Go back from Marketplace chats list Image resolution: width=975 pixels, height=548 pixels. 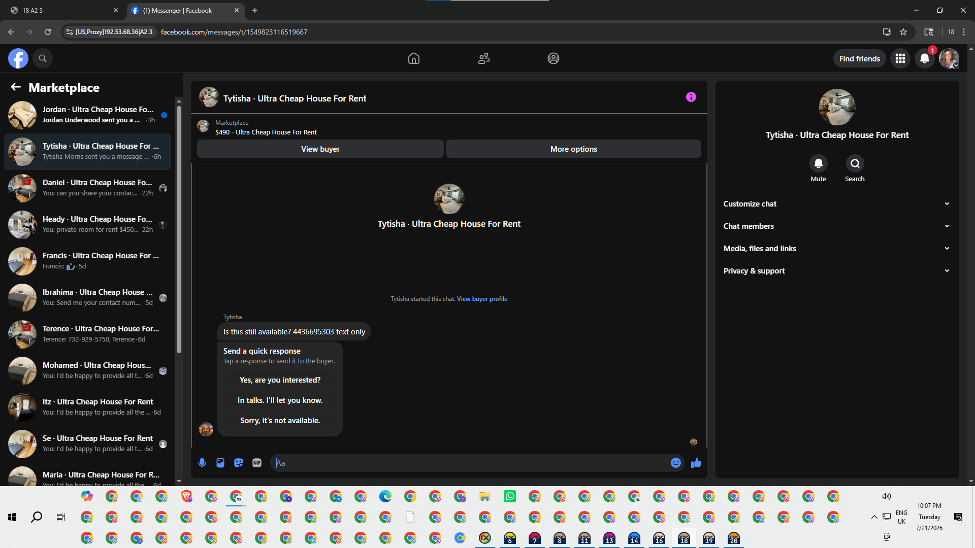coord(16,87)
